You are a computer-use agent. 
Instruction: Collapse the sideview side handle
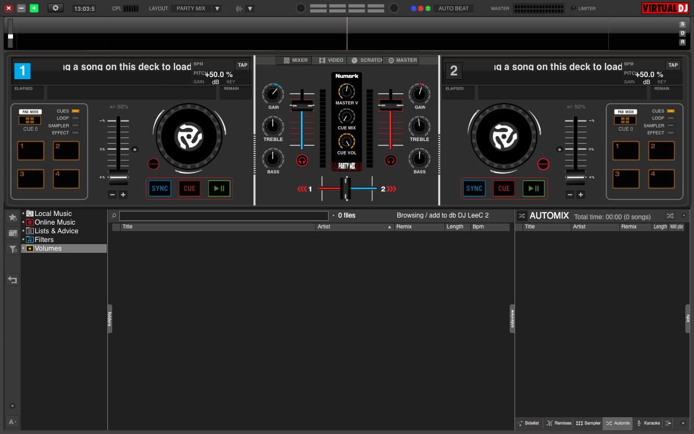pos(512,318)
